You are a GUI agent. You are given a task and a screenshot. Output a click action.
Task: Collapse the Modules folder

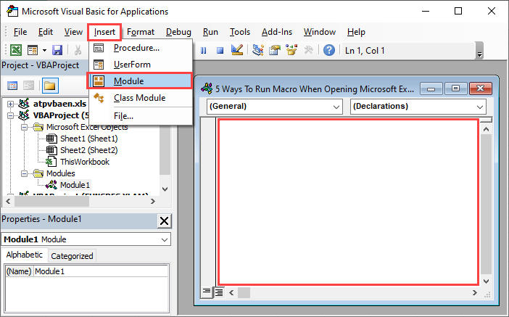point(25,174)
